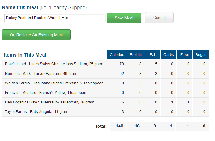Focus the meal name input field
This screenshot has height=141, width=215.
(55, 18)
